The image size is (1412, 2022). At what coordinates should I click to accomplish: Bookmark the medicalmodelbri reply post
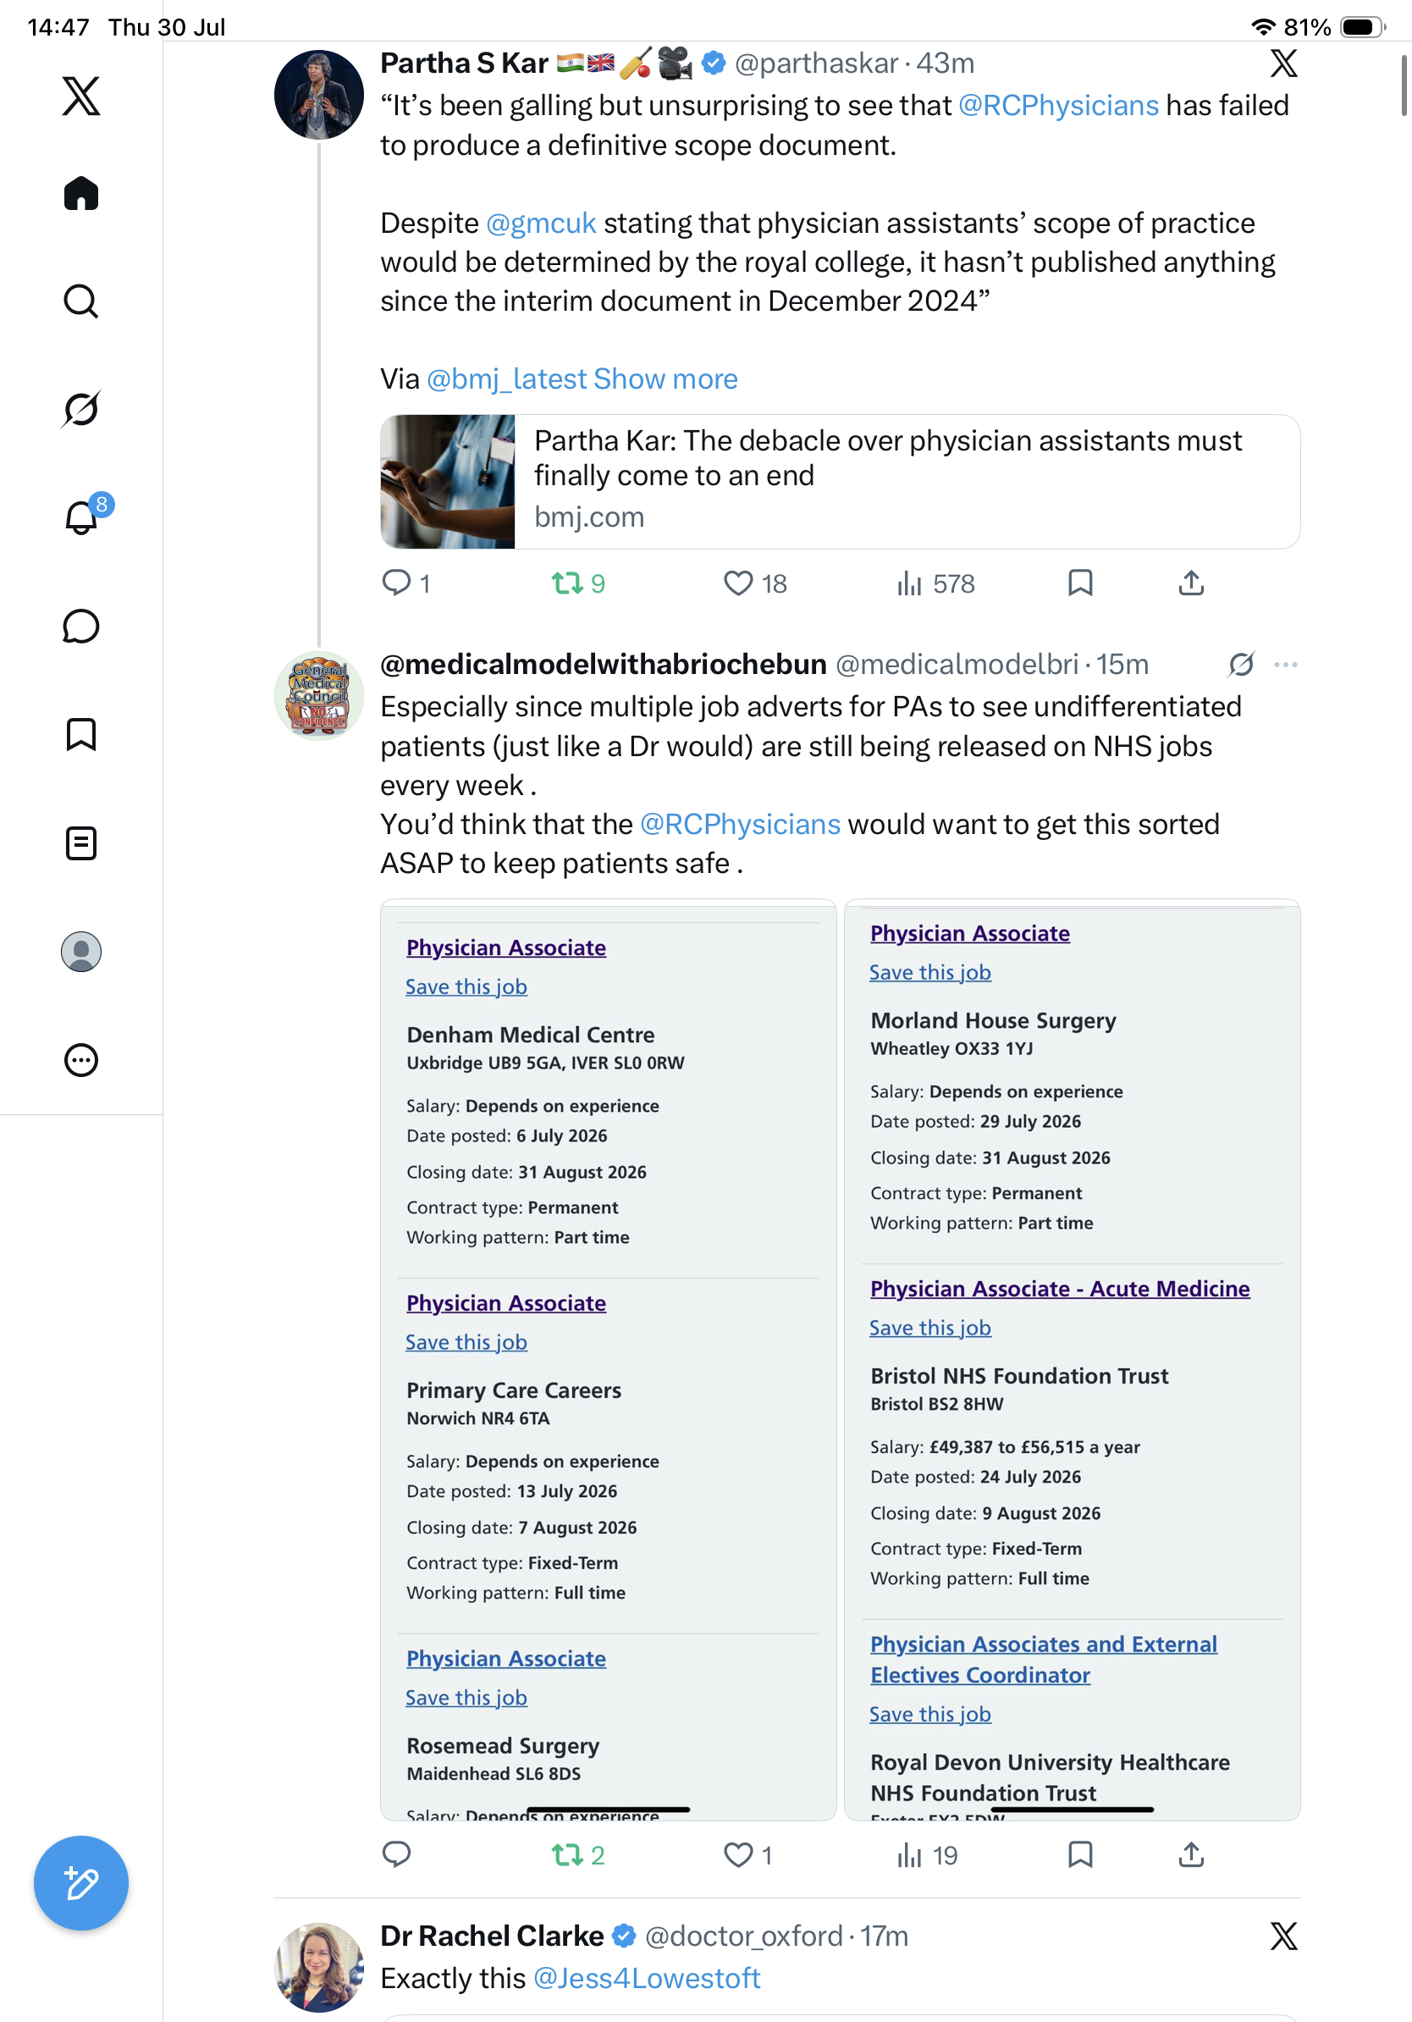pos(1080,1854)
